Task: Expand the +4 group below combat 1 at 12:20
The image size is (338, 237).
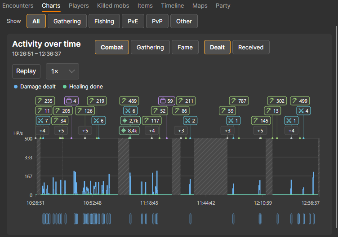Action: 291,131
